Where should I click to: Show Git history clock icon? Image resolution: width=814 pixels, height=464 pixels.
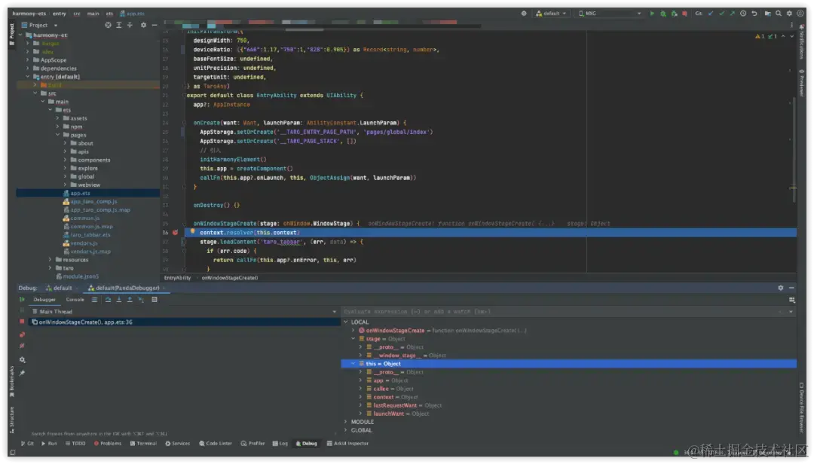743,14
